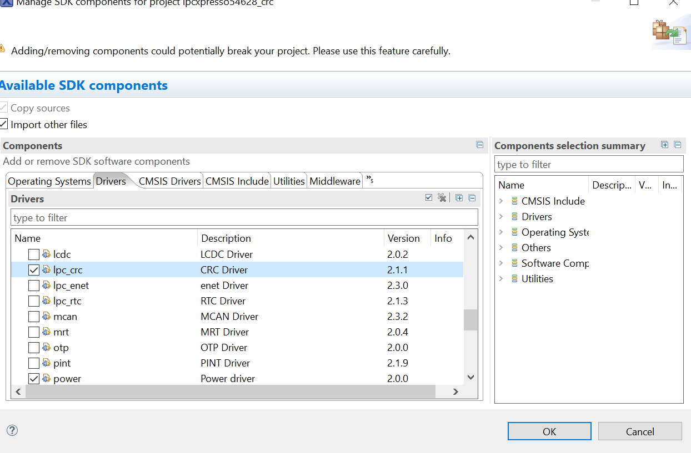Open the help question mark icon
The height and width of the screenshot is (453, 691).
12,430
